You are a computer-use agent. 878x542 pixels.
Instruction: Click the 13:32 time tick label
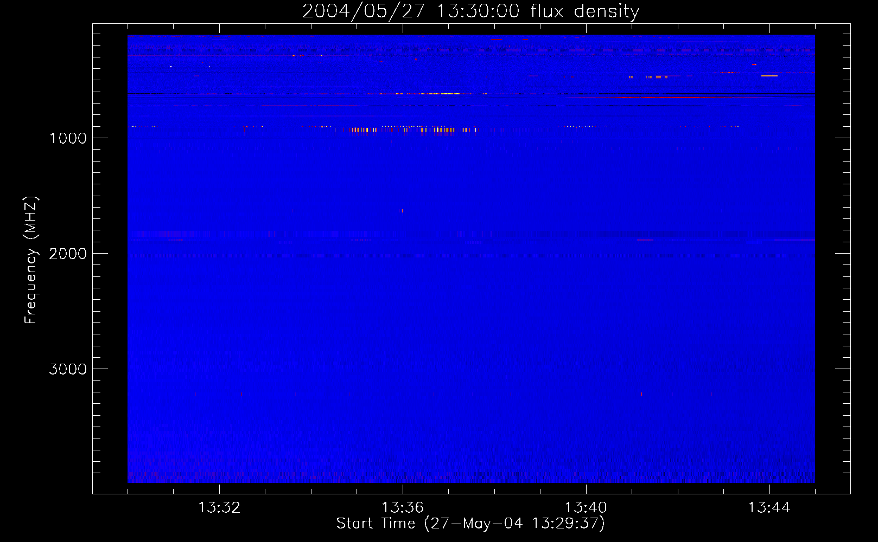pos(219,508)
